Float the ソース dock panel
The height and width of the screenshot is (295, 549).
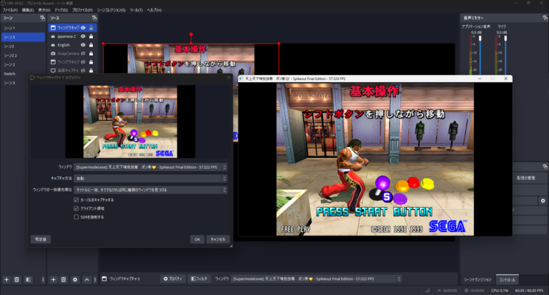tap(94, 18)
